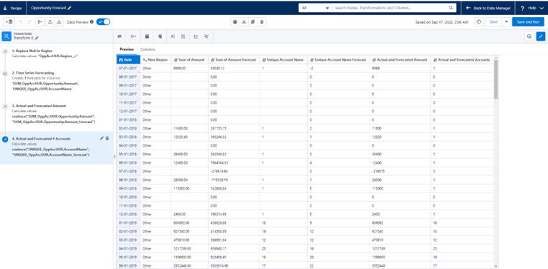Screen dimensions: 548x269
Task: Go Back to Data Manager
Action: (489, 8)
